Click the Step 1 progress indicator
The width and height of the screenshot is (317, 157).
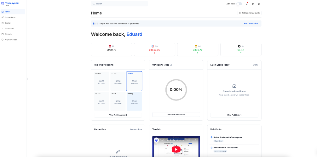click(95, 24)
